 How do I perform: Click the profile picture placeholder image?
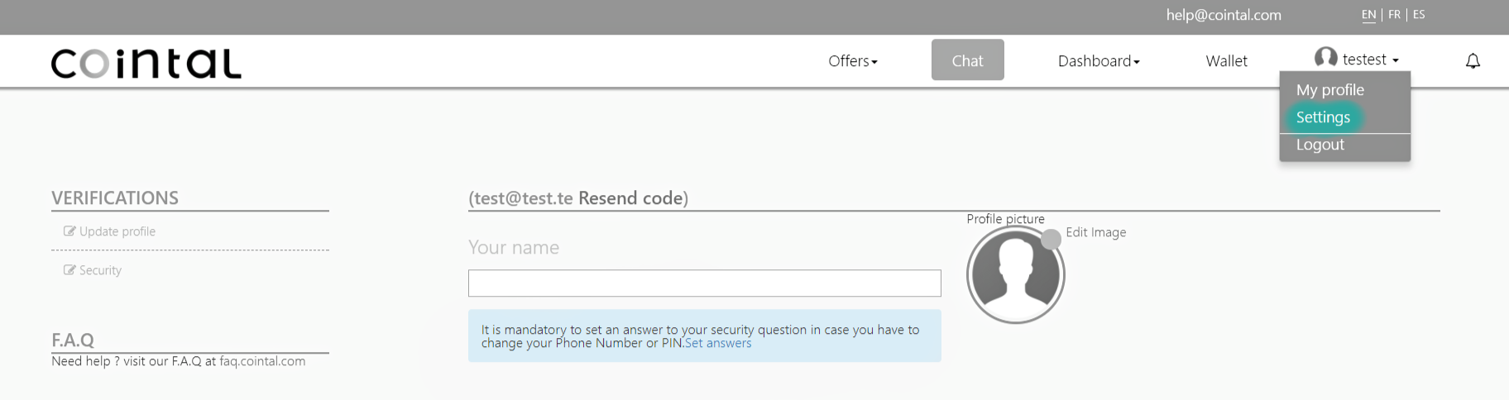pyautogui.click(x=1015, y=274)
